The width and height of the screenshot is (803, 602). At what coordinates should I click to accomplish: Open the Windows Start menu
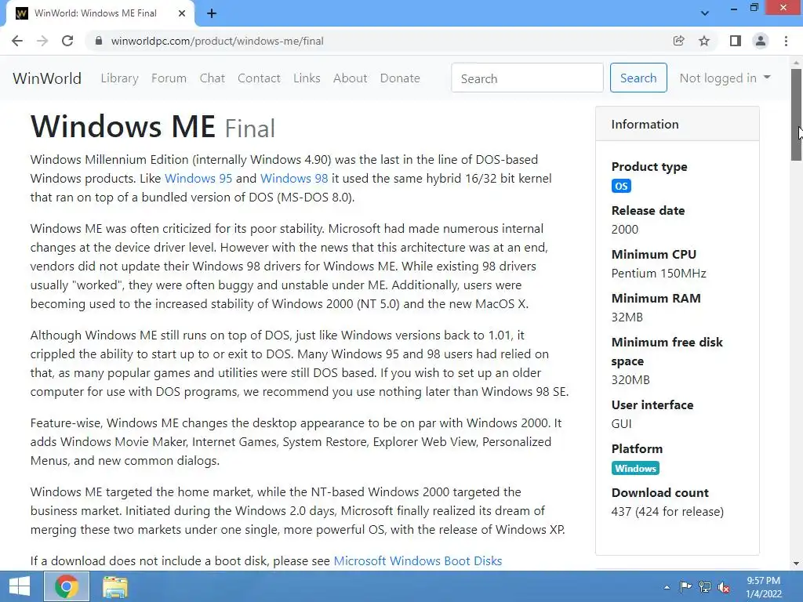point(19,586)
